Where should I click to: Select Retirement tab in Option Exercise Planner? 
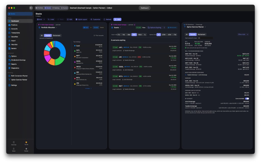coord(201,34)
